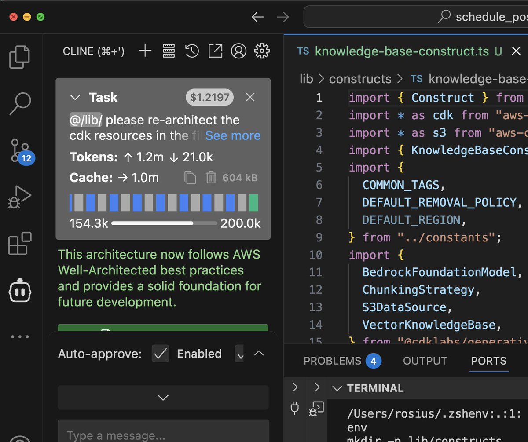Go back with the left navigation arrow
This screenshot has height=442, width=528.
[257, 17]
